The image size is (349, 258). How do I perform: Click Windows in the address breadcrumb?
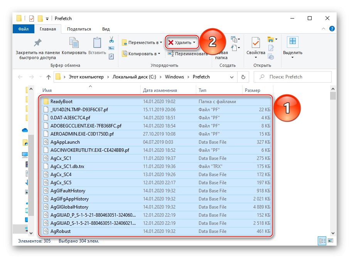174,77
